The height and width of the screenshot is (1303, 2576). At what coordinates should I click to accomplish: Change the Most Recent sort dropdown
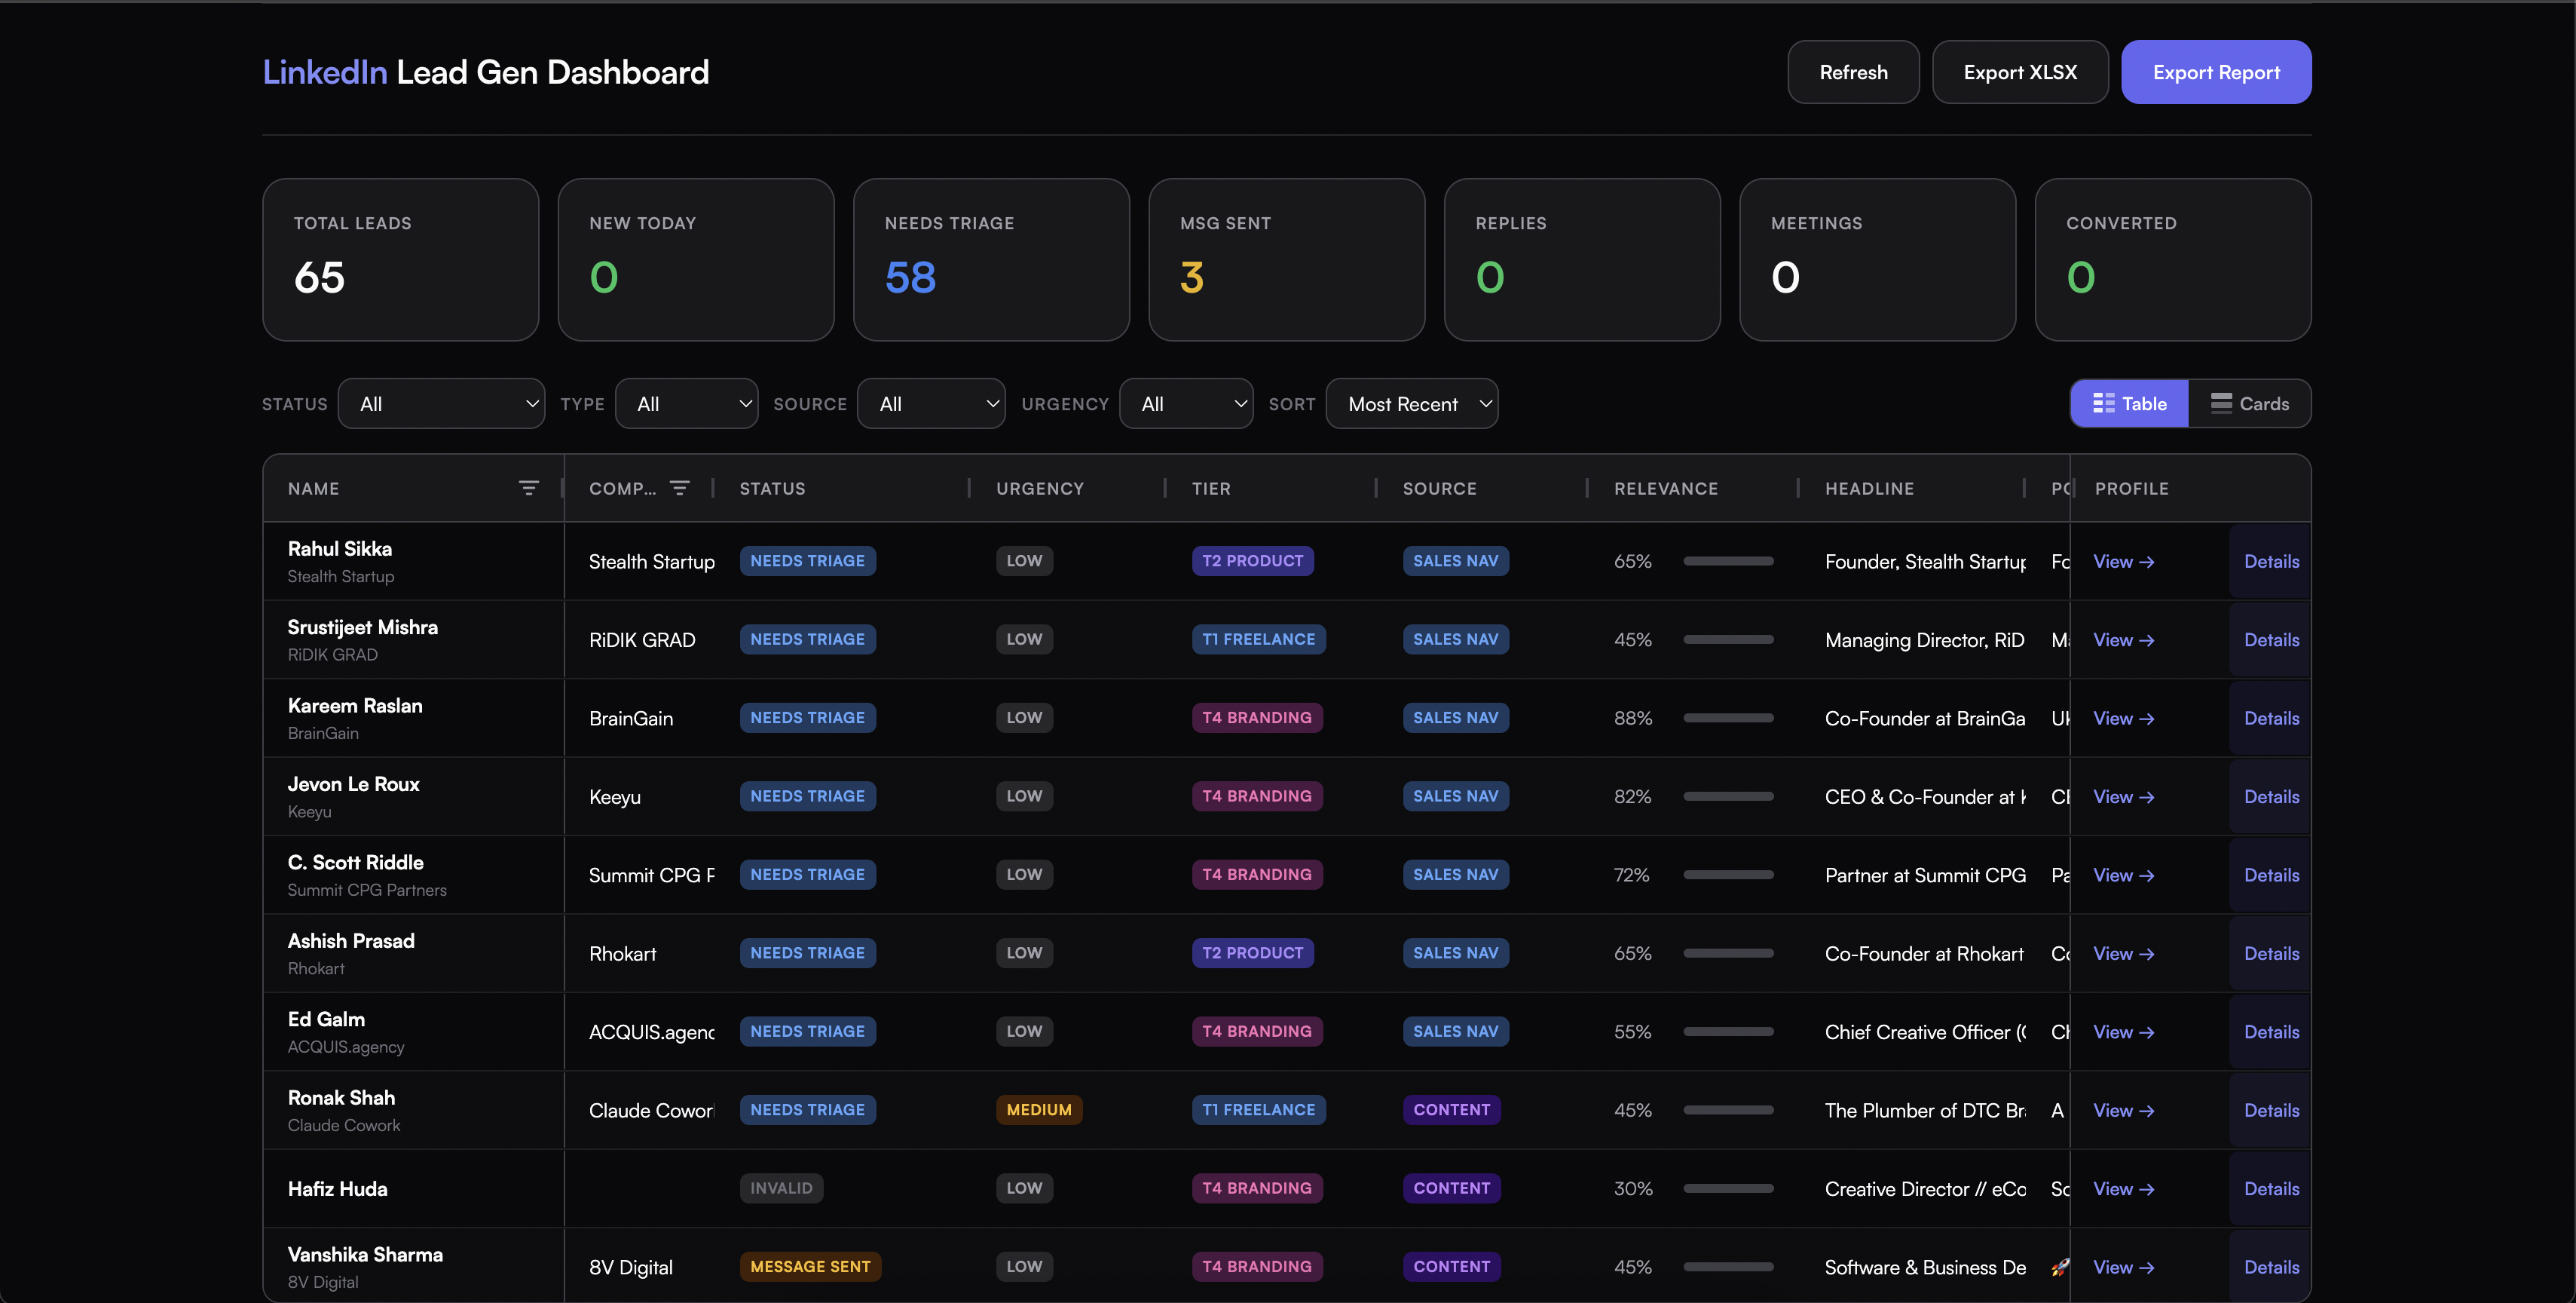click(x=1412, y=403)
